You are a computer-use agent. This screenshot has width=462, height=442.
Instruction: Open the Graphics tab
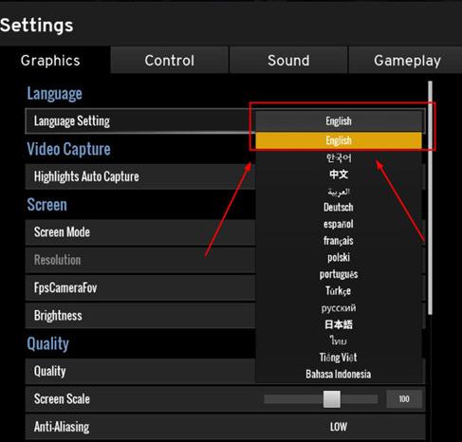50,60
